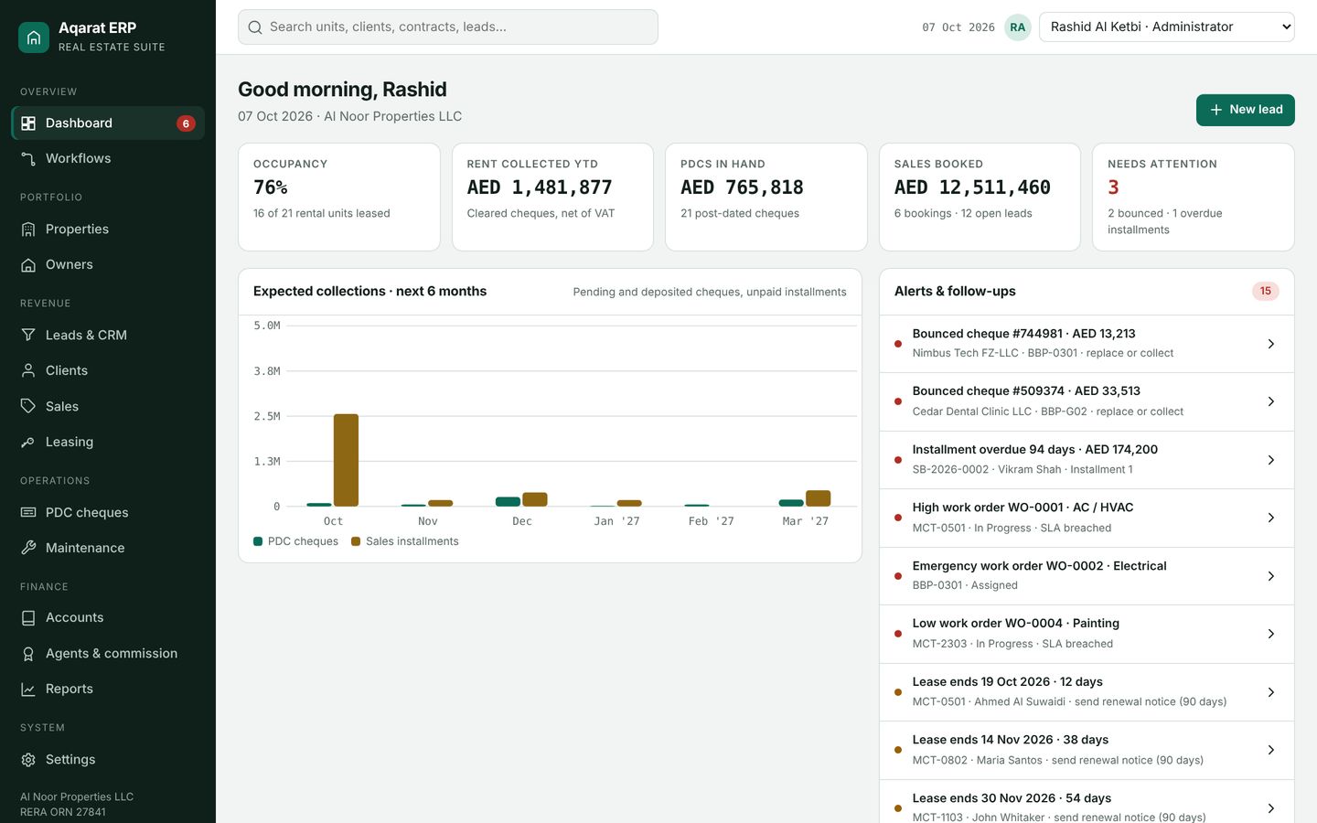Navigate to Reports in the sidebar

pyautogui.click(x=108, y=689)
